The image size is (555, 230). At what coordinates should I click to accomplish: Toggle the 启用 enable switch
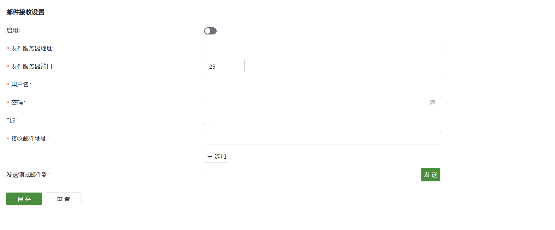pos(210,31)
